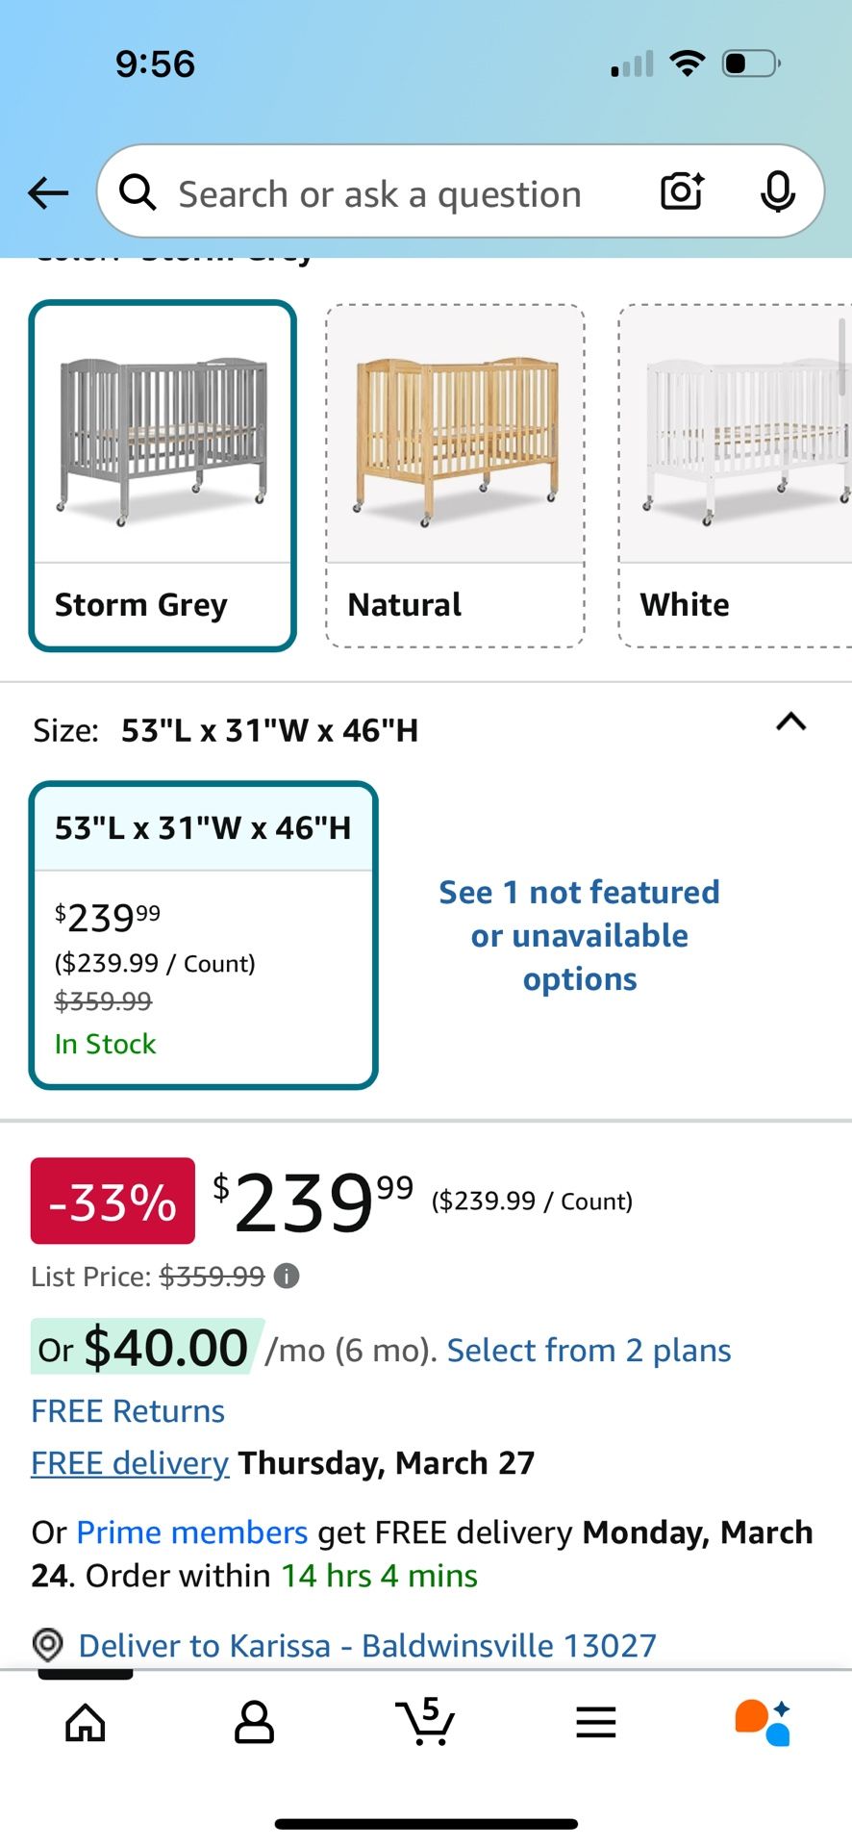Tap the microphone voice search icon
Viewport: 852px width, 1847px height.
(777, 191)
